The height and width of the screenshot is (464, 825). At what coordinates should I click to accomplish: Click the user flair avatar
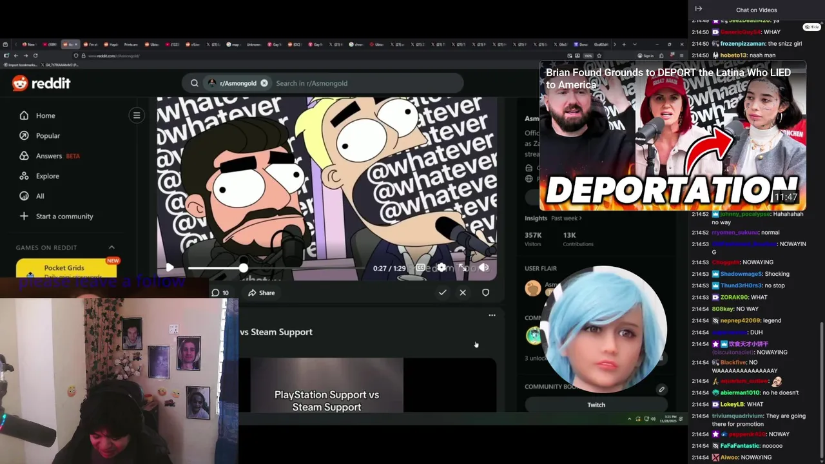pyautogui.click(x=533, y=288)
